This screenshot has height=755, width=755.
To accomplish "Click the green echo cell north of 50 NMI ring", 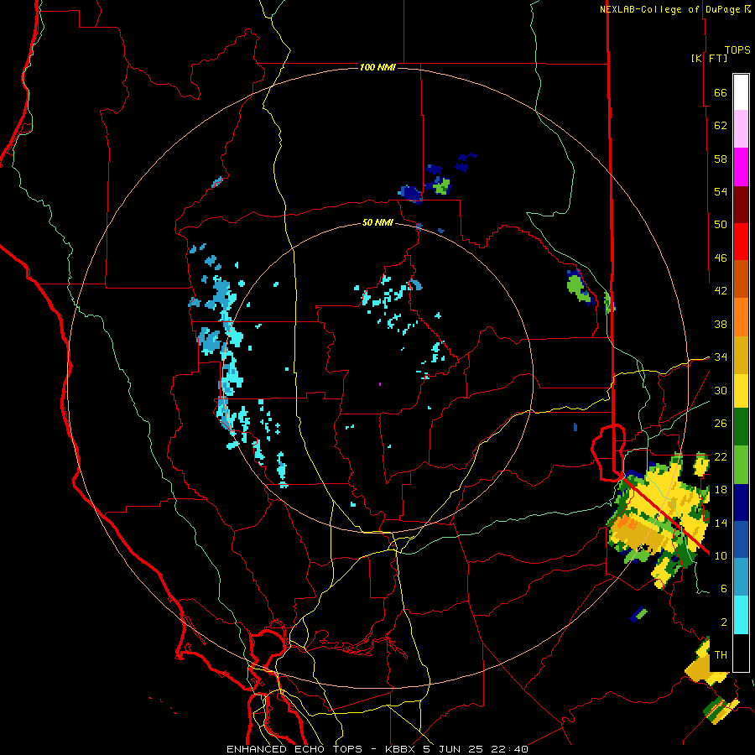I will click(441, 185).
